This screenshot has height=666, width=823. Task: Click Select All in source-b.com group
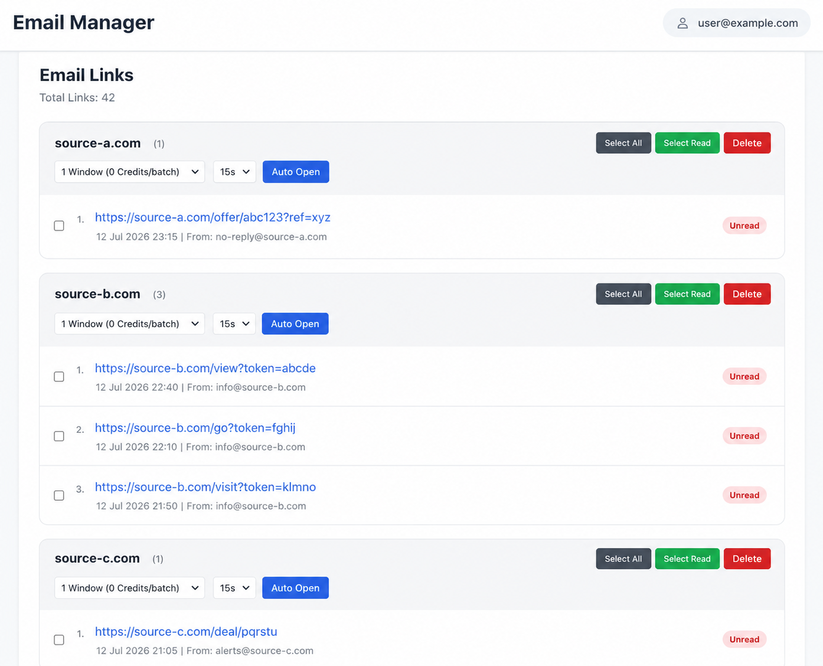(623, 294)
